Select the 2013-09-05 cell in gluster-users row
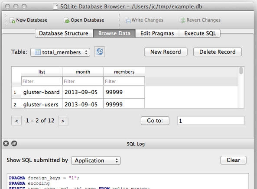Viewport: 257px width, 189px height. point(83,104)
